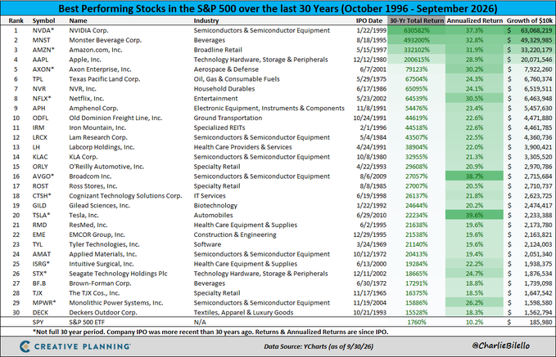Click the Best Performing Stocks title
The width and height of the screenshot is (556, 357).
coord(278,8)
